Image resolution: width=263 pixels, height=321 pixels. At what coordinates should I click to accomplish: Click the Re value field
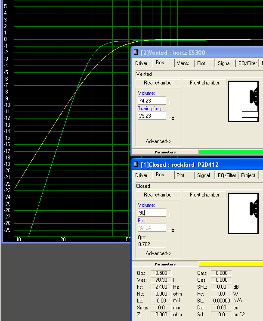[161, 294]
